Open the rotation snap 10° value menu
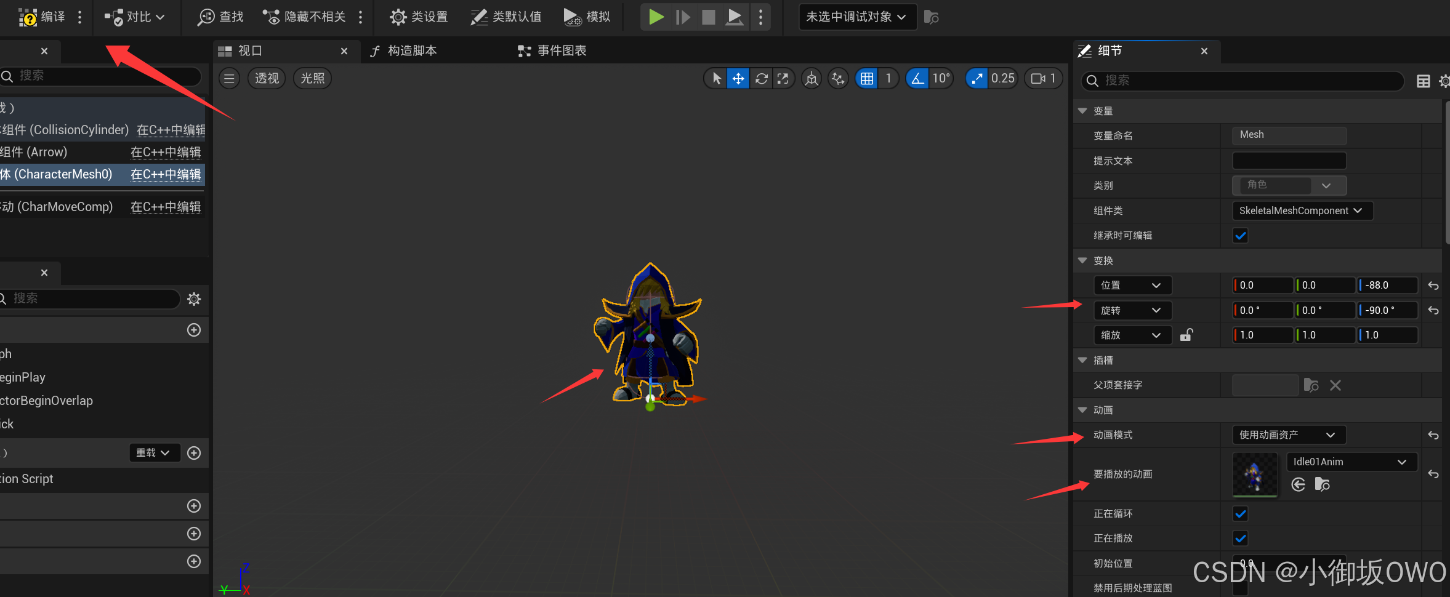 941,78
